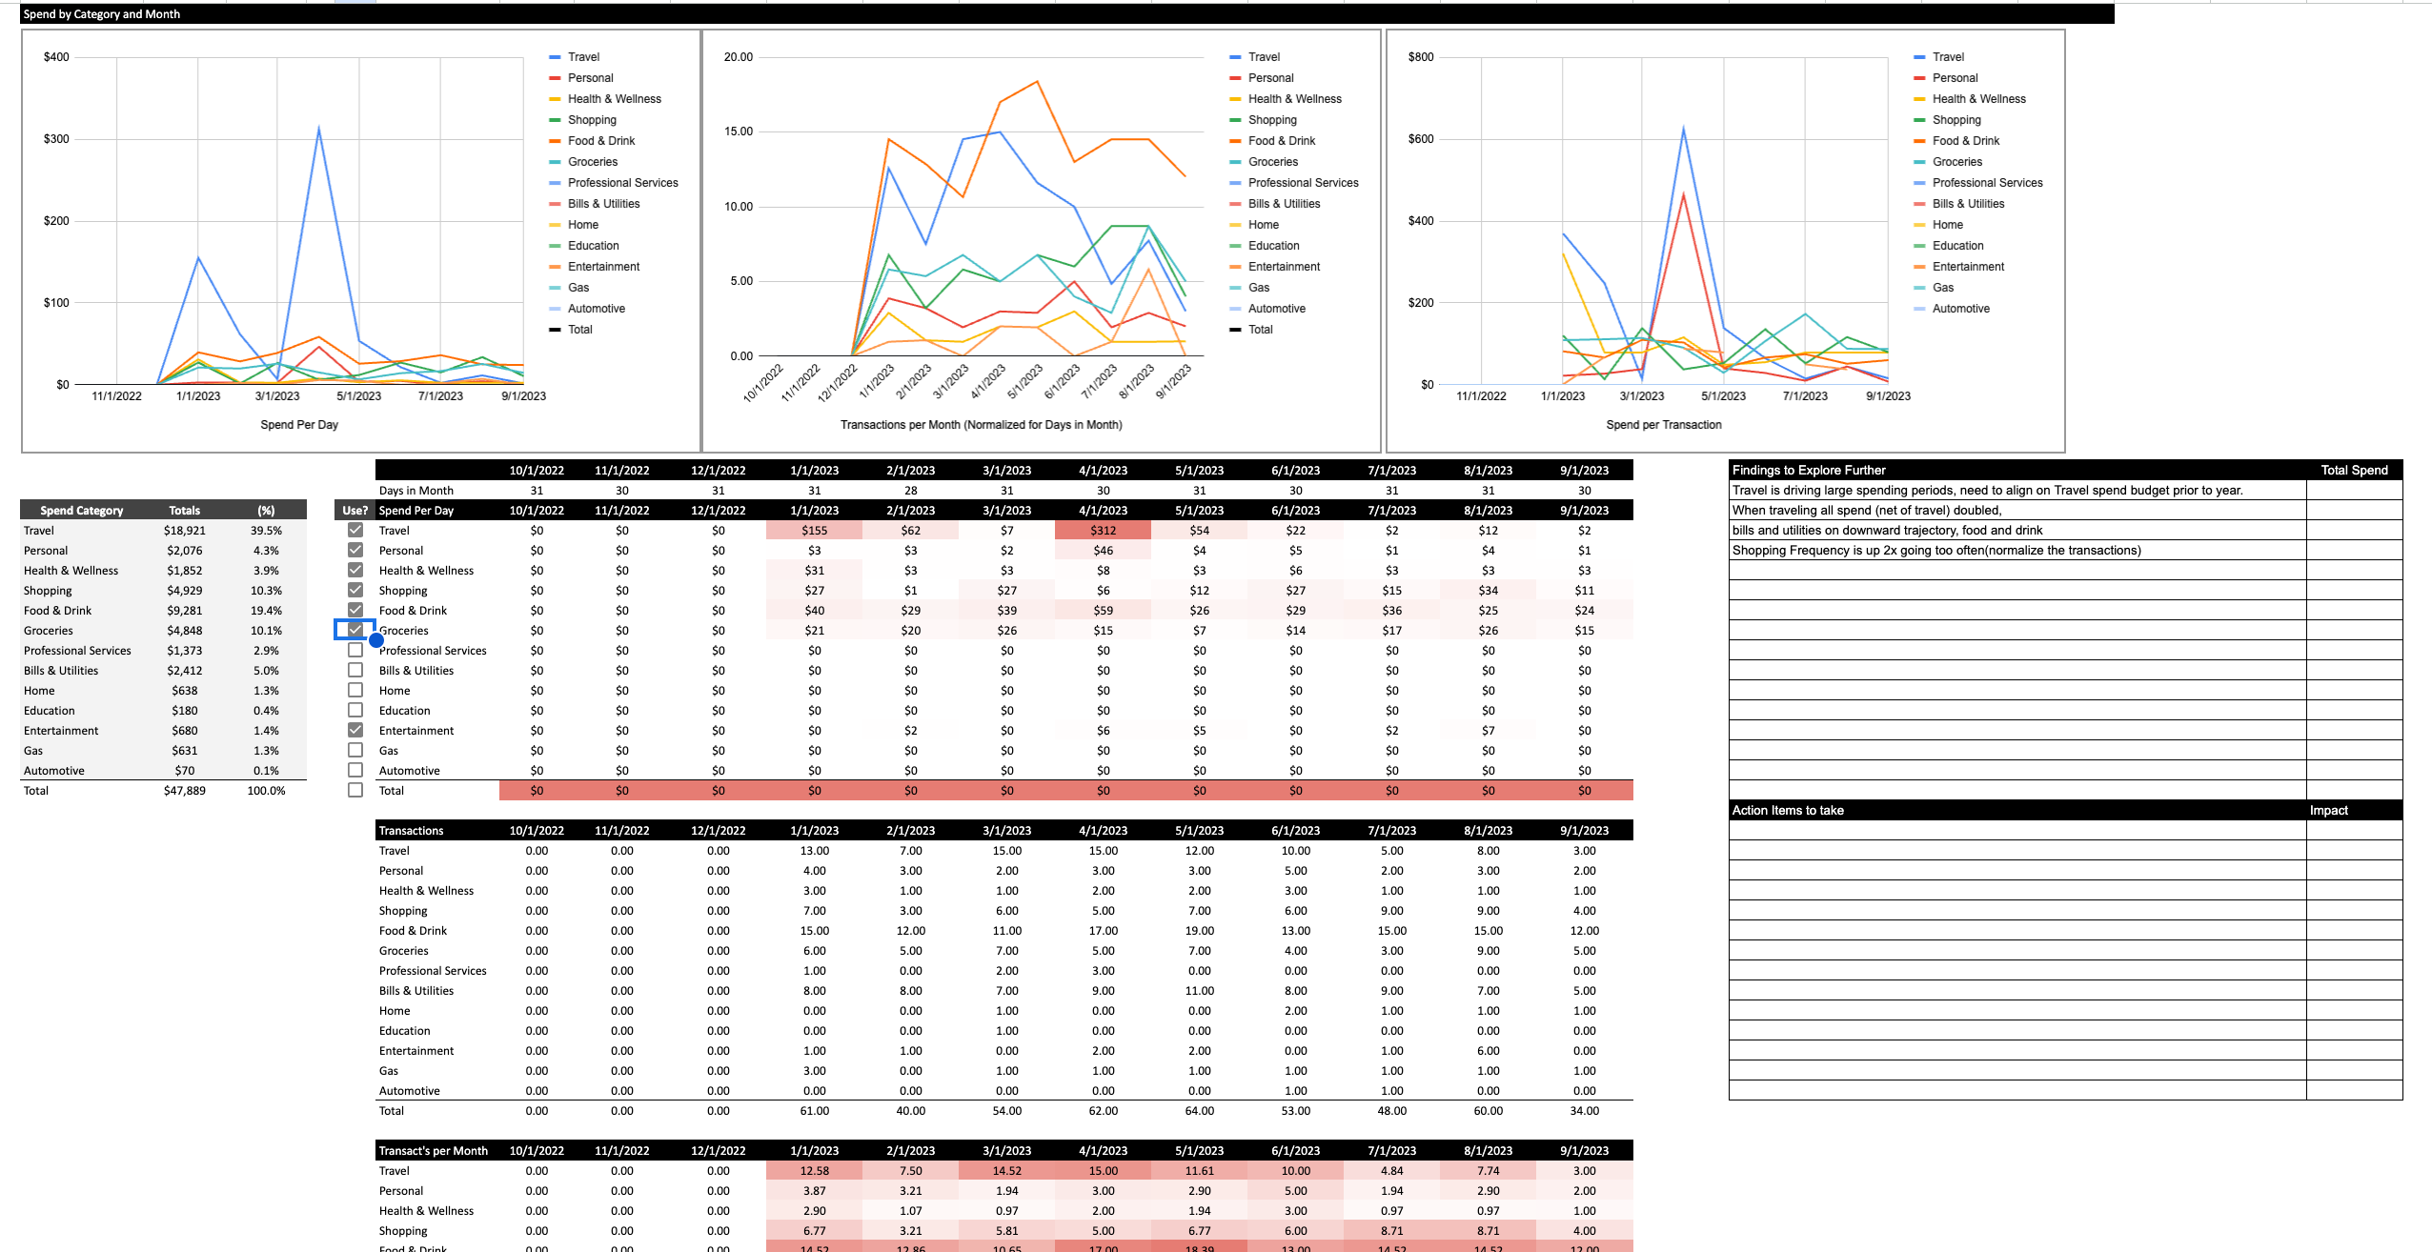2432x1252 pixels.
Task: Click Groceries legend label in Spend Per Day chart
Action: tap(593, 162)
